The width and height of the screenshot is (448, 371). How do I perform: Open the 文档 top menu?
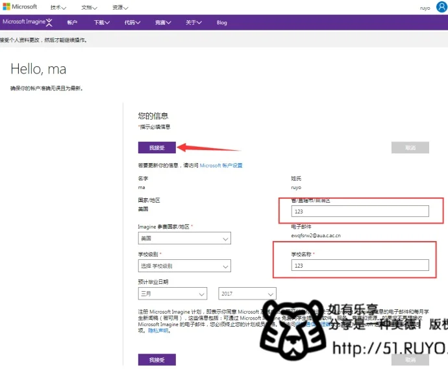(89, 8)
